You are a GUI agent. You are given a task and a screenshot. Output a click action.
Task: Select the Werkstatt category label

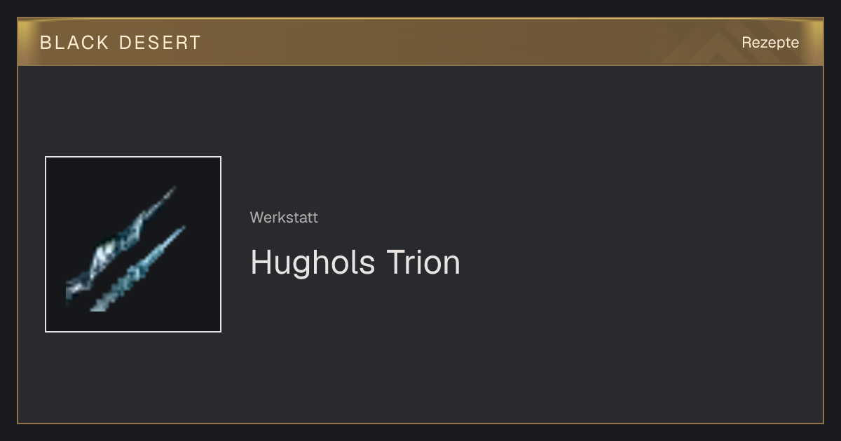coord(284,218)
